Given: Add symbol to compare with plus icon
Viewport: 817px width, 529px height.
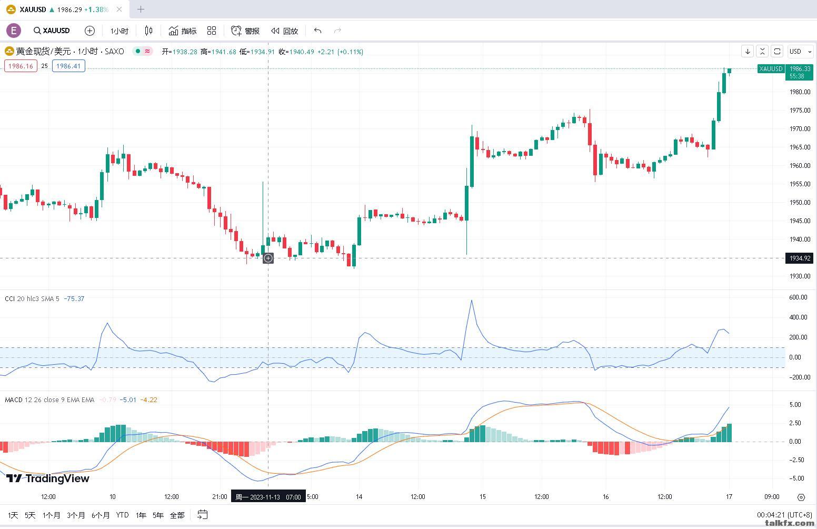Looking at the screenshot, I should (90, 31).
